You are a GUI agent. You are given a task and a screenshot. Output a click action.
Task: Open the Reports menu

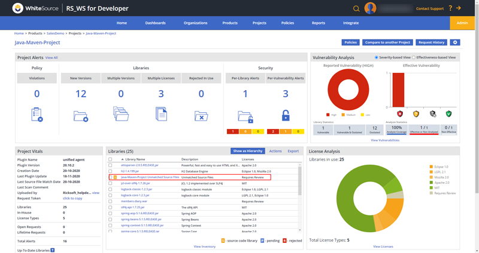click(319, 23)
